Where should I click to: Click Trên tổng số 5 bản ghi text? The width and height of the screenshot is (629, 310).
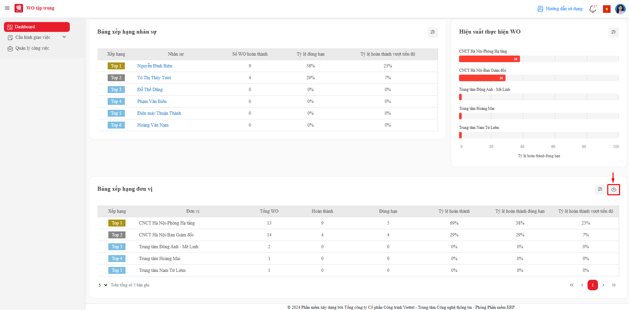tap(130, 285)
